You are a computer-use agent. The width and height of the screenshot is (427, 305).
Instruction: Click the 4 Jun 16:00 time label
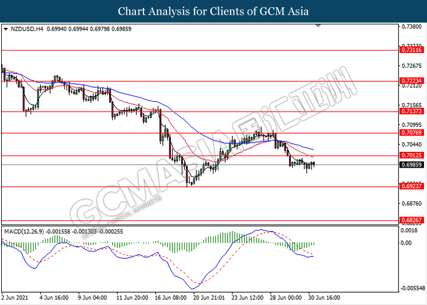[54, 298]
